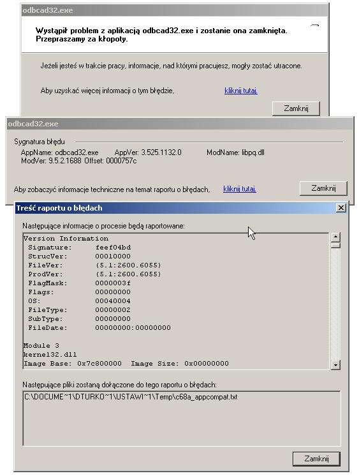Select the "Treść raportu o błędach" title bar

tap(176, 208)
